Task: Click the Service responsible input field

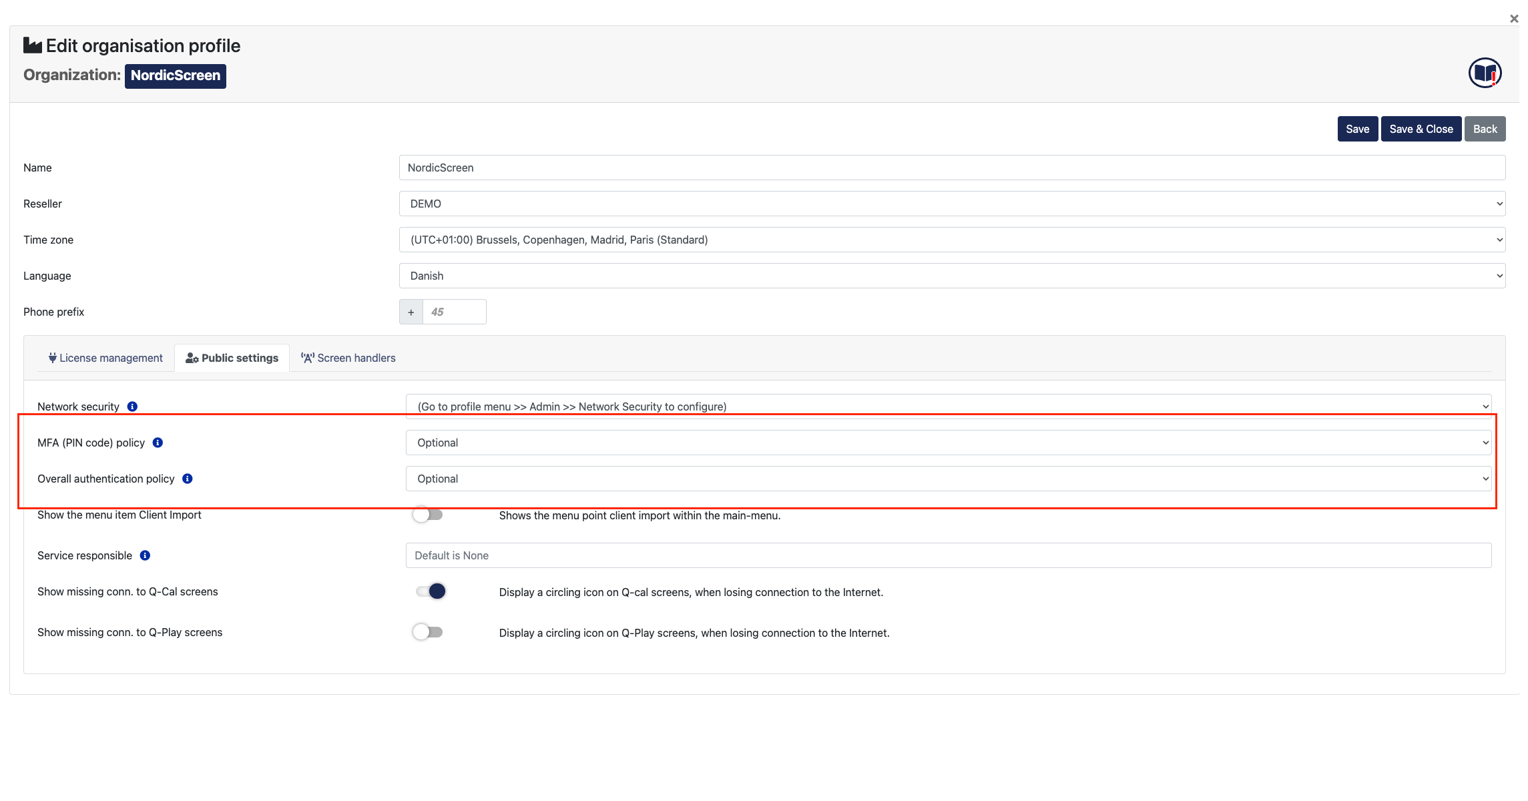Action: (x=948, y=555)
